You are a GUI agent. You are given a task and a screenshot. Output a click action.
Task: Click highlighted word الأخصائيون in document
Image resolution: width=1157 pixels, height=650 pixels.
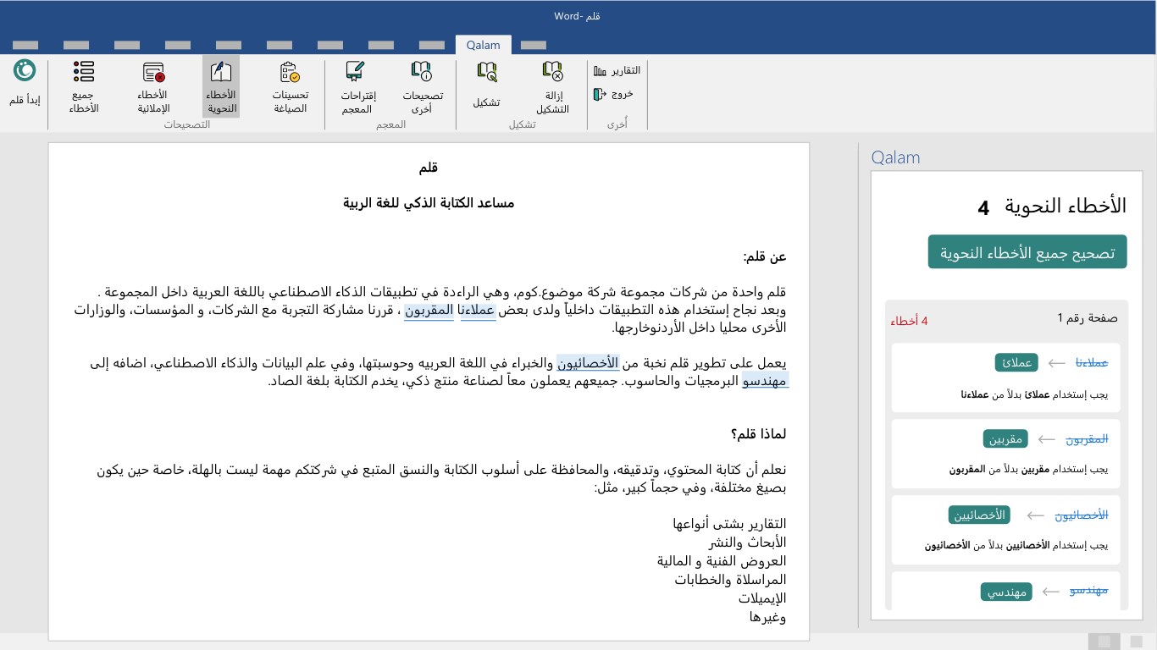(x=589, y=363)
